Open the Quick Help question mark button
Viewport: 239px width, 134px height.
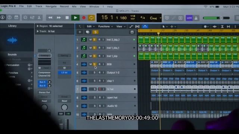point(9,17)
